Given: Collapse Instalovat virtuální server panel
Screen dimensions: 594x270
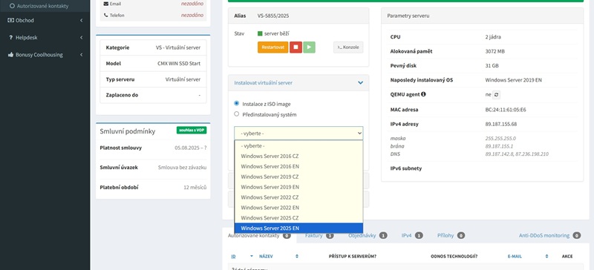Looking at the screenshot, I should [x=360, y=82].
